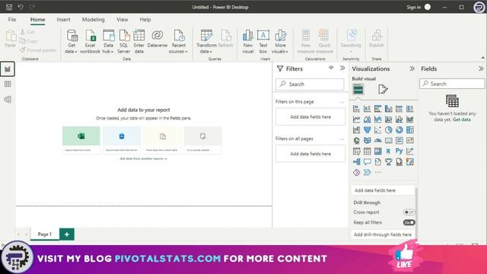Add the Slicer visual

coord(357,151)
